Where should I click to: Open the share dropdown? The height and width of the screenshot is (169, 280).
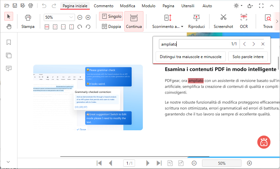250,6
